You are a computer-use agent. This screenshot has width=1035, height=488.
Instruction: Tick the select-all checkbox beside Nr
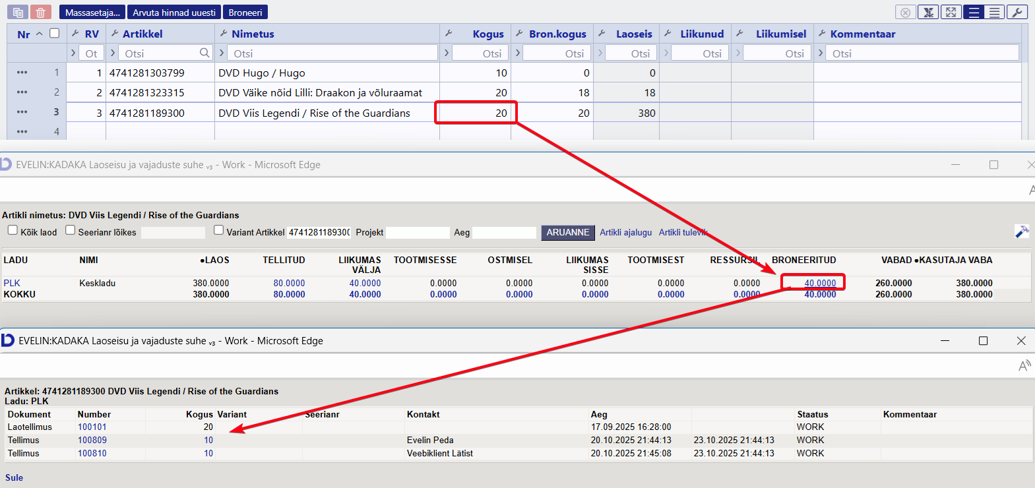point(55,33)
